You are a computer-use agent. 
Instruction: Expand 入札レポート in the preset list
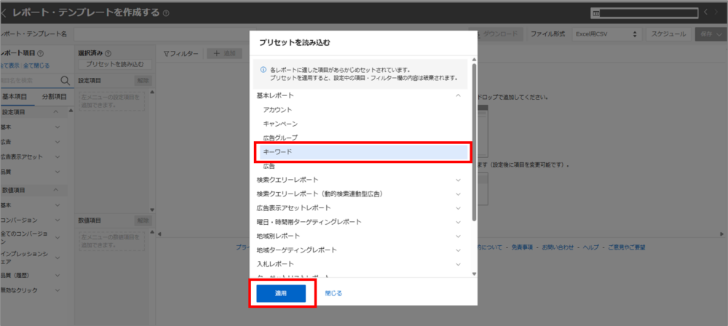pyautogui.click(x=458, y=263)
